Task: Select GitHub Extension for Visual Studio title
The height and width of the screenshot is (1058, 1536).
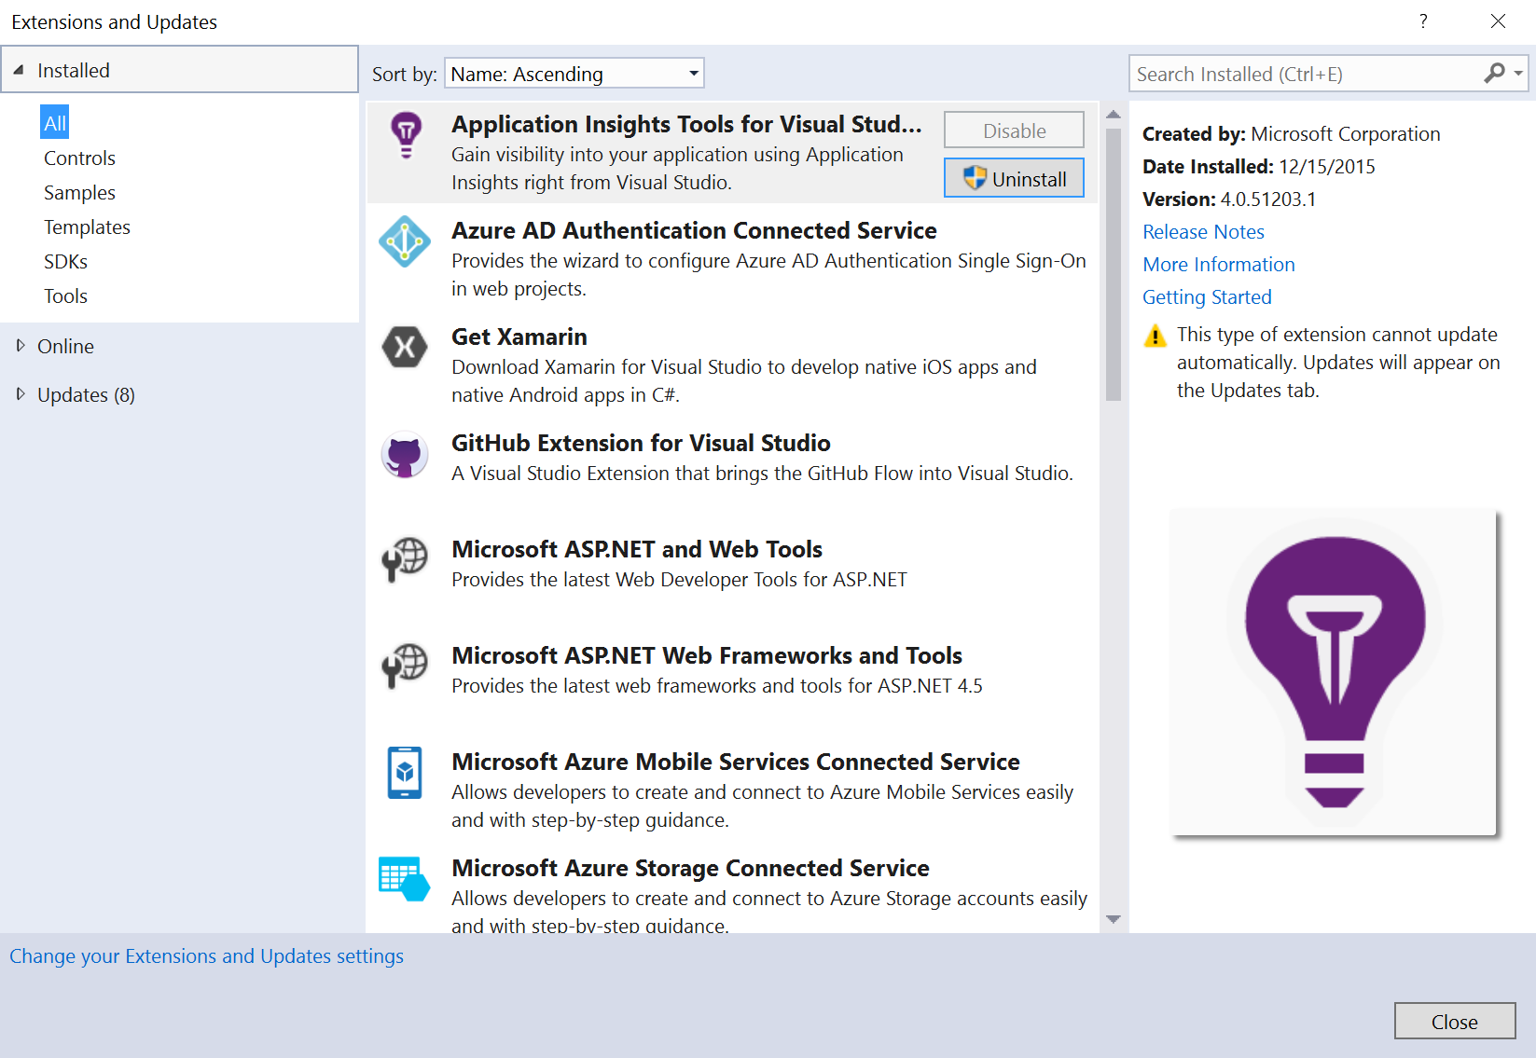Action: pos(641,443)
